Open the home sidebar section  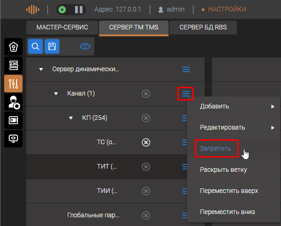point(13,47)
